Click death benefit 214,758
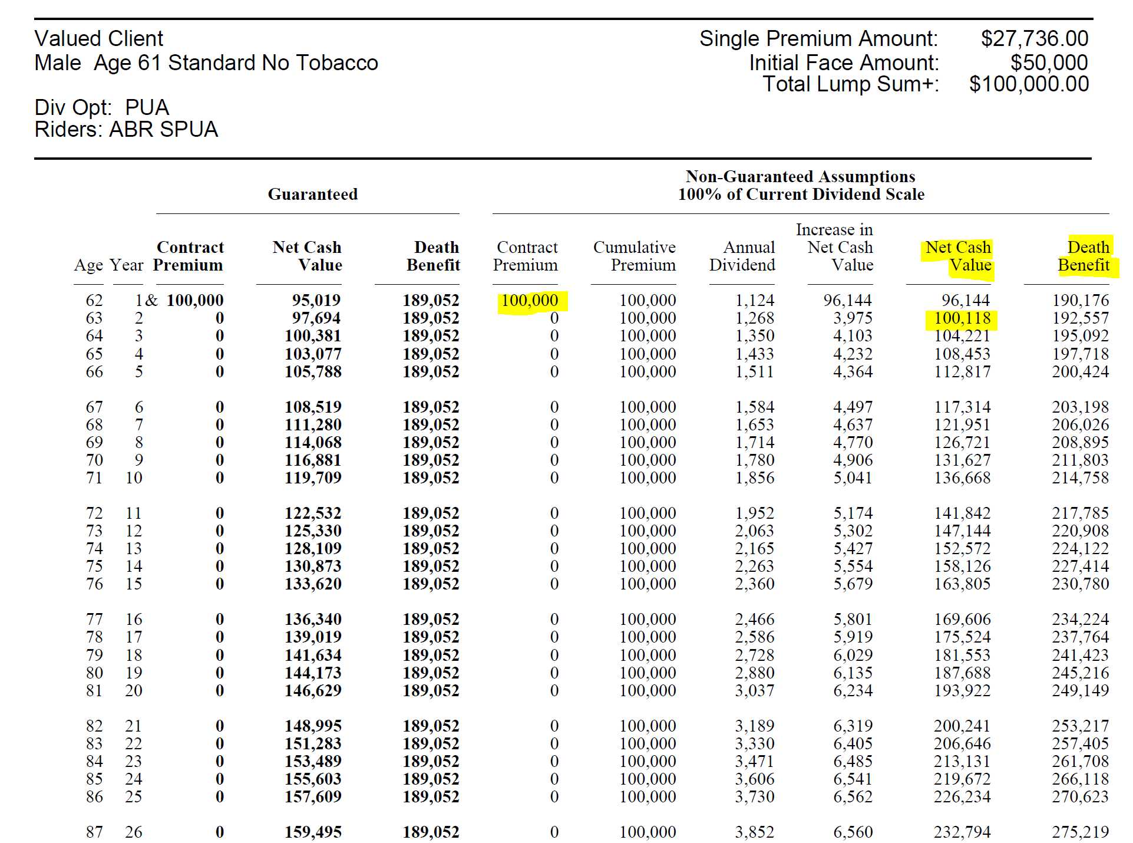Screen dimensions: 1133x843 coord(1081,478)
